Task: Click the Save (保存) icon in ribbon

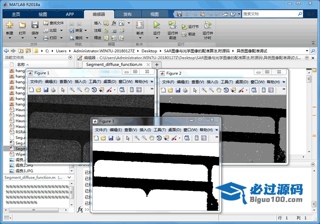Action: [35, 25]
